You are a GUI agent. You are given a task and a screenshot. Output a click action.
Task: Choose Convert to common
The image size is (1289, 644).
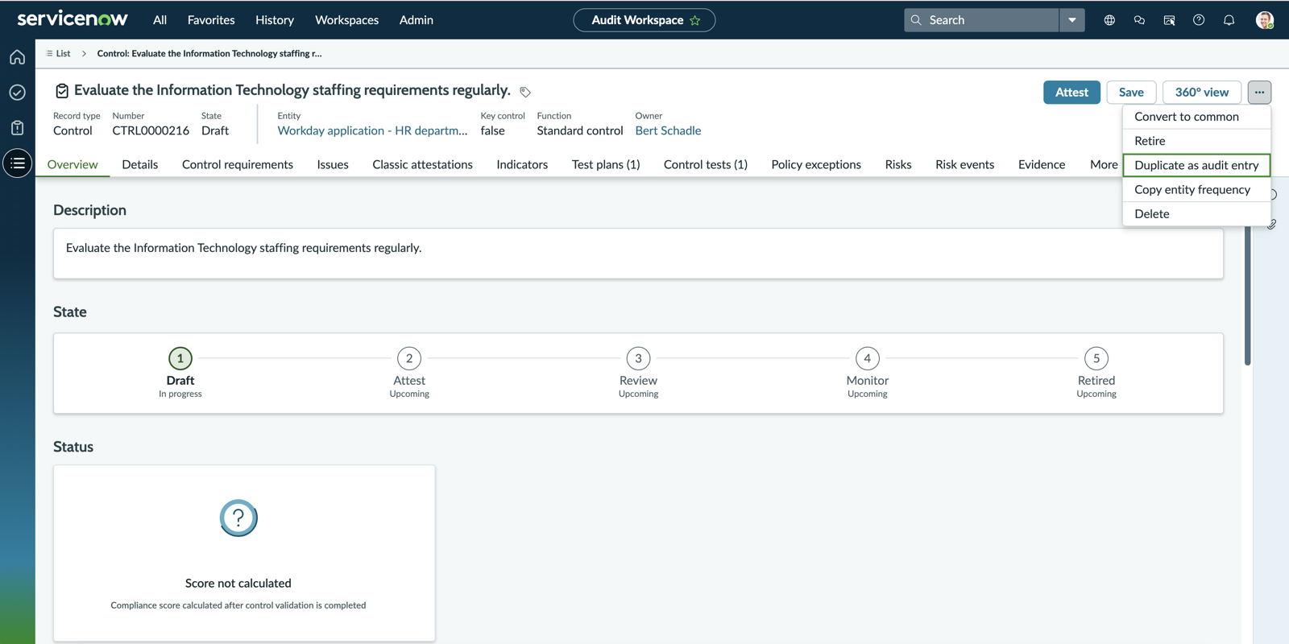(x=1196, y=117)
